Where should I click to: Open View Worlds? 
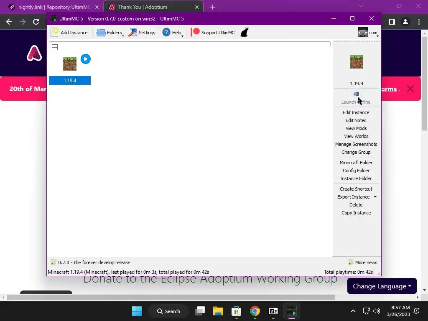pos(356,136)
